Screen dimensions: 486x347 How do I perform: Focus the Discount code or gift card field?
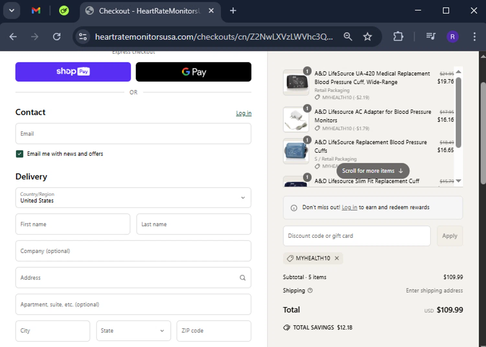(357, 236)
